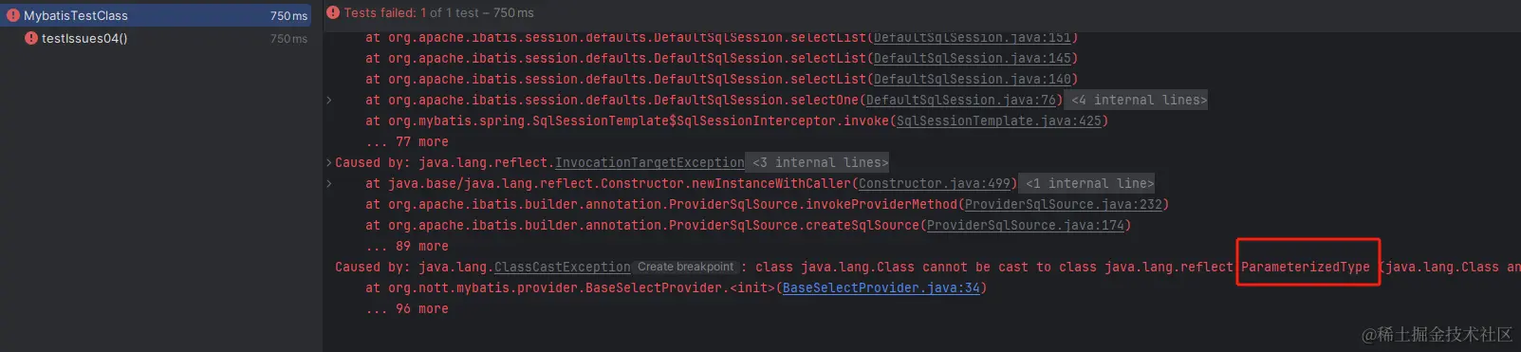The image size is (1521, 352).
Task: Open the ProviderSqlSource.java:232 link
Action: [x=1063, y=204]
